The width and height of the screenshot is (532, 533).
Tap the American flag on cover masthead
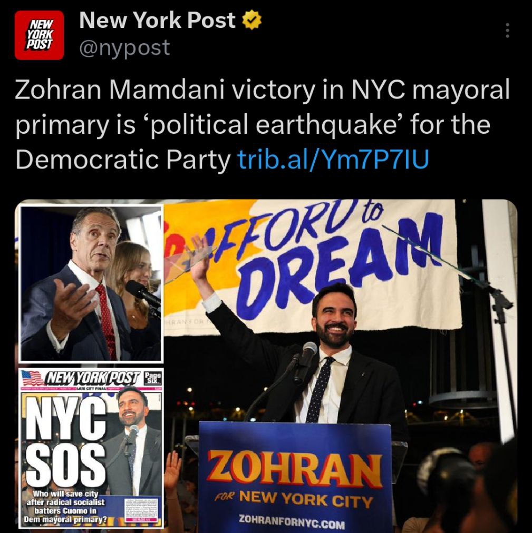click(x=32, y=377)
